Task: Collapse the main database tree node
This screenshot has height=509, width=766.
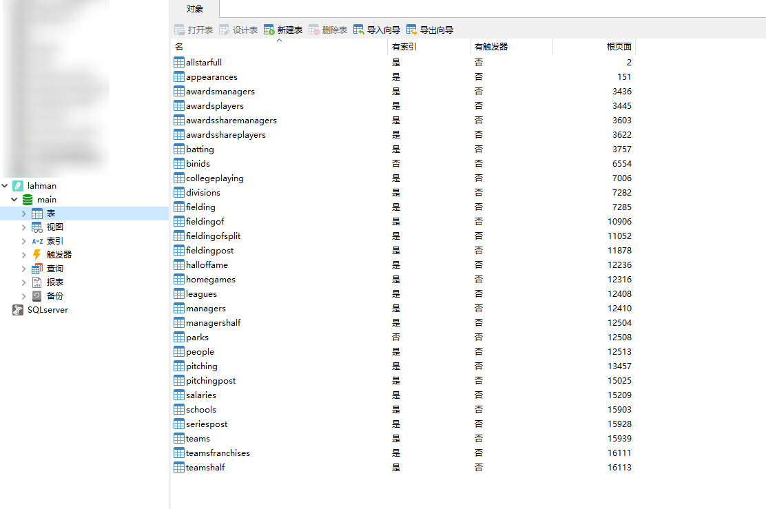Action: [x=14, y=199]
